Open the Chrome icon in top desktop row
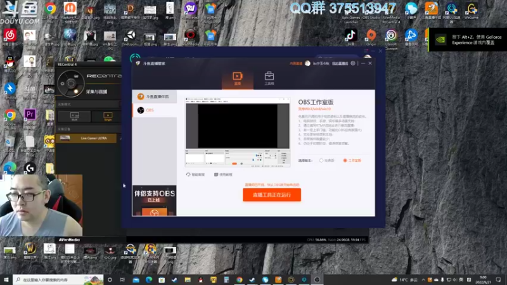This screenshot has height=285, width=507. 50,9
